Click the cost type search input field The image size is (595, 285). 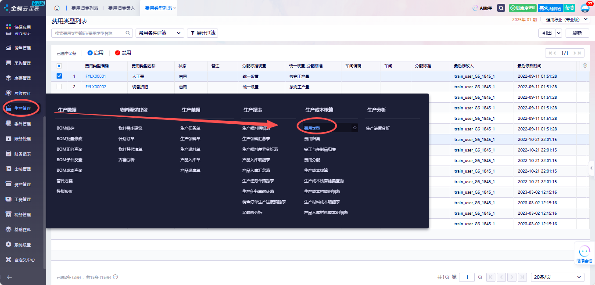(90, 33)
